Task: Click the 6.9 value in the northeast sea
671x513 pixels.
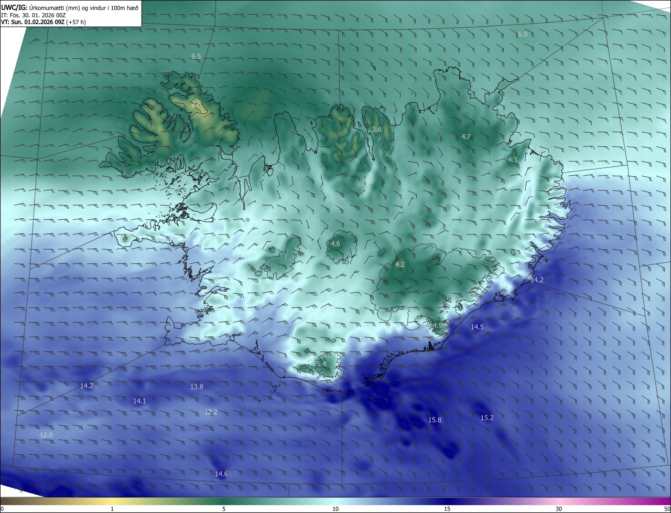Action: click(x=522, y=34)
